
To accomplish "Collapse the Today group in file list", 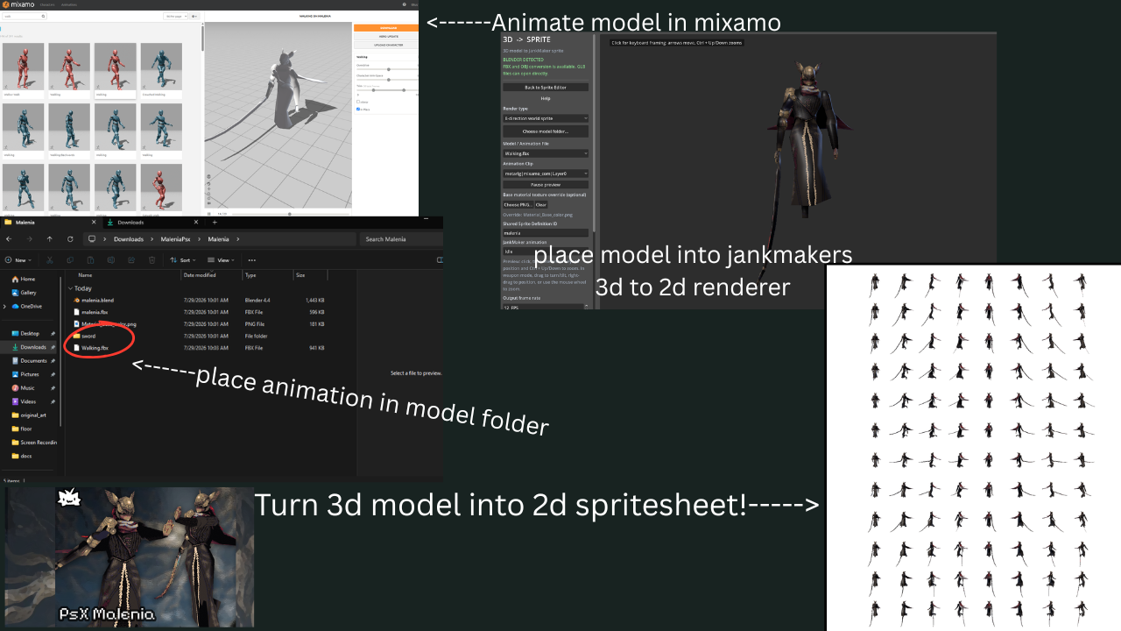I will 70,287.
